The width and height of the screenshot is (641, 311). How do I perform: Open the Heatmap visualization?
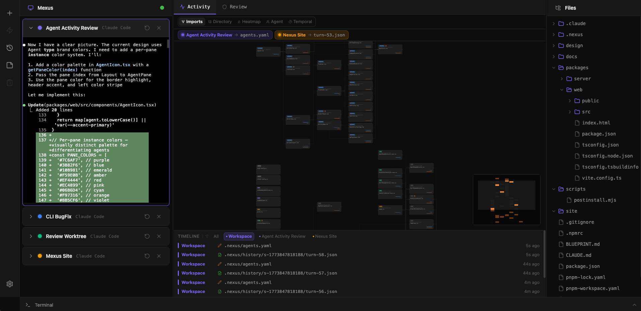(249, 21)
